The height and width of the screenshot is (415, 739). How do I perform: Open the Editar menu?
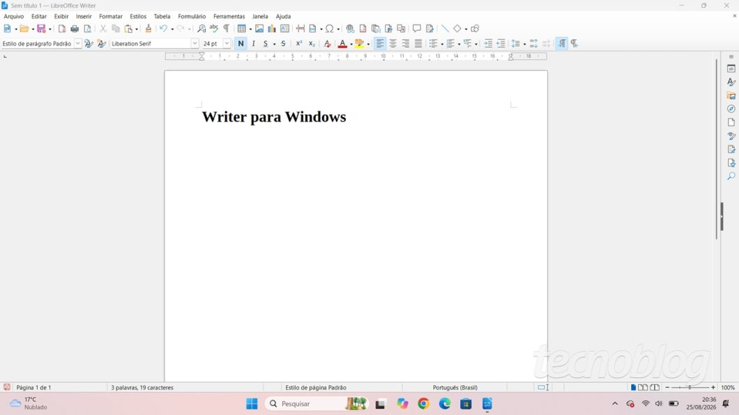coord(38,16)
